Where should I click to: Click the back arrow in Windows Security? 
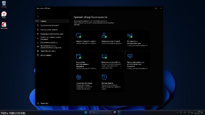click(x=38, y=13)
